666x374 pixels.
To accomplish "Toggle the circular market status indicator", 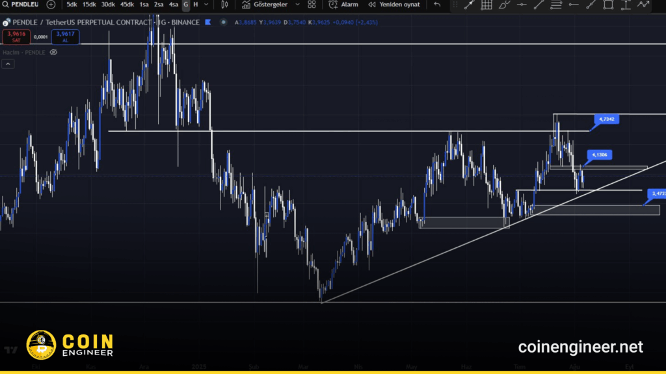I will coord(222,22).
